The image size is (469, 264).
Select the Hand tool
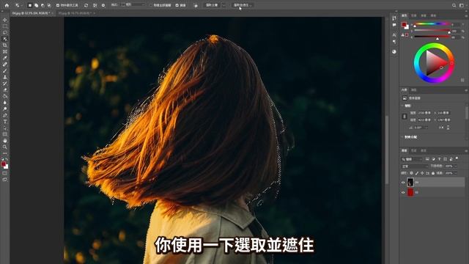pos(5,141)
